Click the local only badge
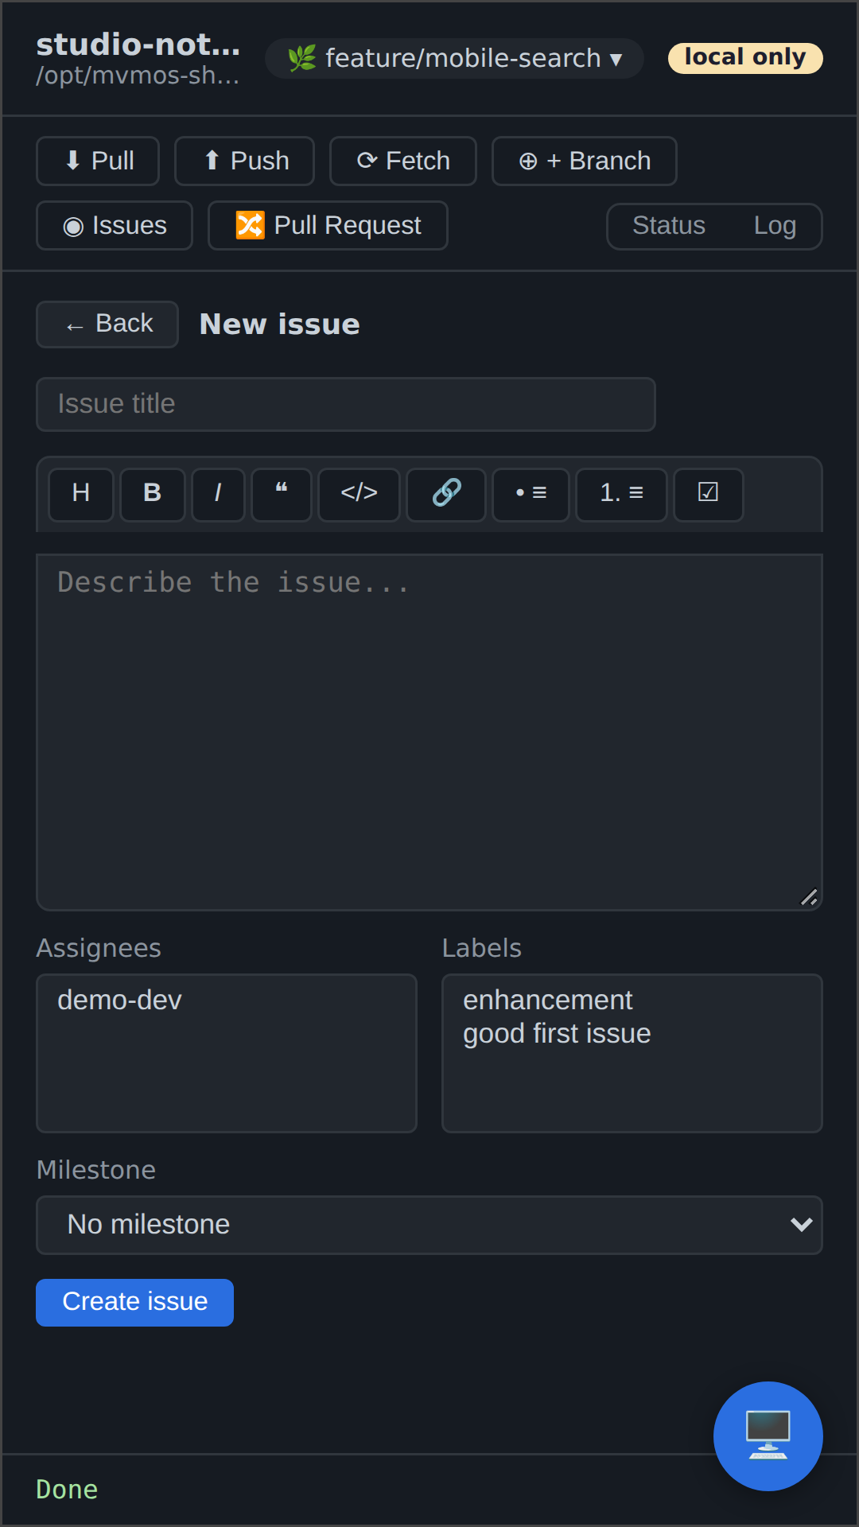Image resolution: width=859 pixels, height=1527 pixels. (x=745, y=58)
